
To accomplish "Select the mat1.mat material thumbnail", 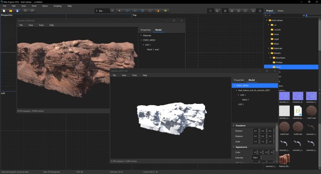I will 312,111.
